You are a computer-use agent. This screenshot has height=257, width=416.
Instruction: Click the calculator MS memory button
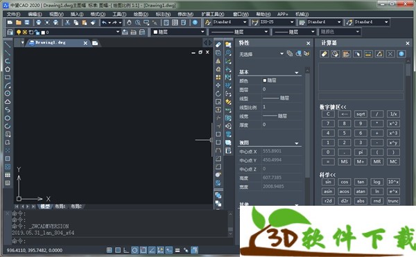[x=345, y=161]
